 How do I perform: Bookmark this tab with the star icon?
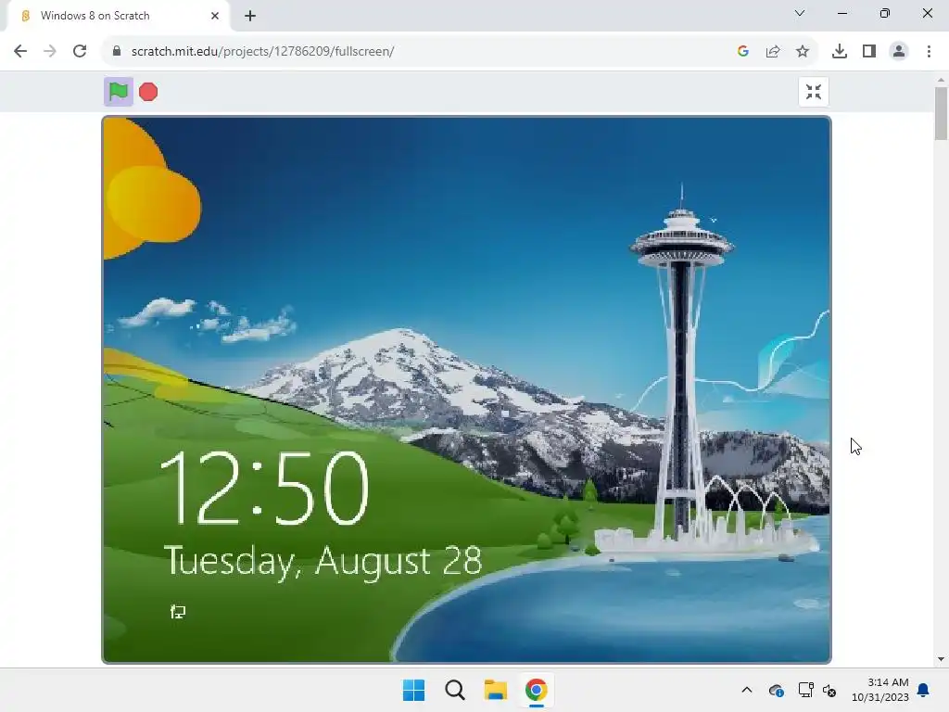(x=803, y=52)
